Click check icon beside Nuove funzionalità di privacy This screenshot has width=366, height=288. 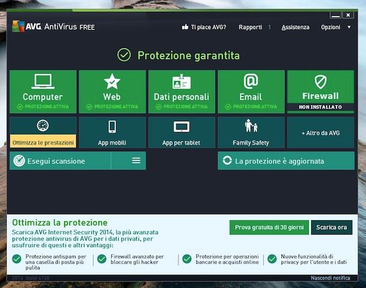click(x=272, y=259)
